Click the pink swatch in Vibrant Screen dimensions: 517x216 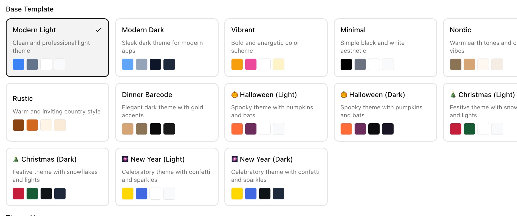(x=251, y=65)
